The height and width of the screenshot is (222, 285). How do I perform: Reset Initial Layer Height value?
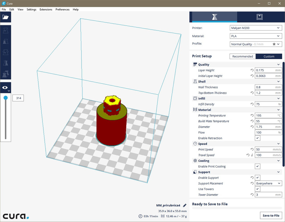(x=252, y=76)
